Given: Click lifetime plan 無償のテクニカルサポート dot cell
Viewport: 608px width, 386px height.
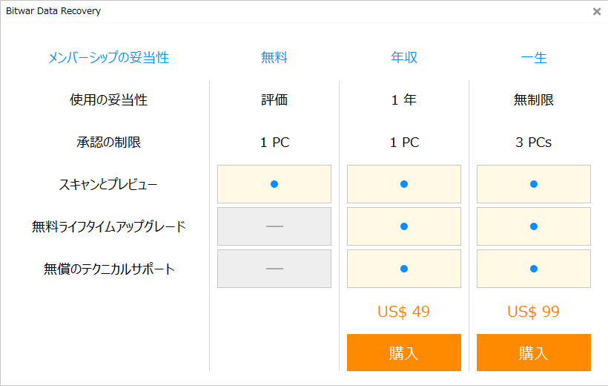Looking at the screenshot, I should click(x=534, y=269).
